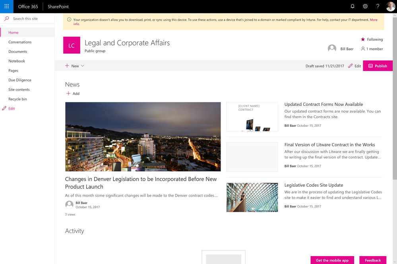Click the 1 member people icon
This screenshot has height=264, width=397.
[363, 48]
